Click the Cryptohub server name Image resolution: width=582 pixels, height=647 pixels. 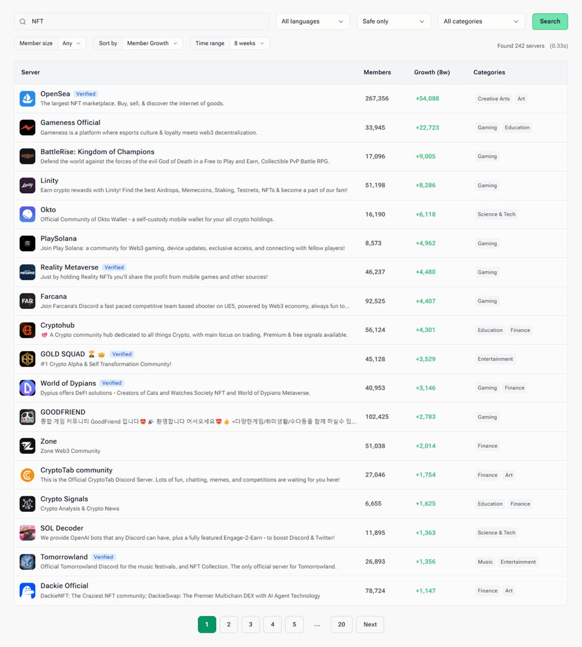(58, 325)
